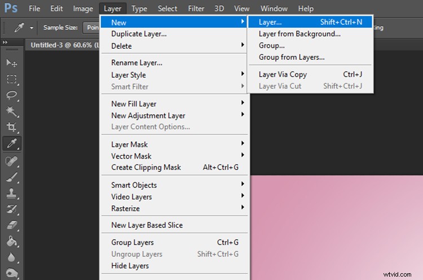Open the File menu
423x280 pixels.
pyautogui.click(x=34, y=8)
